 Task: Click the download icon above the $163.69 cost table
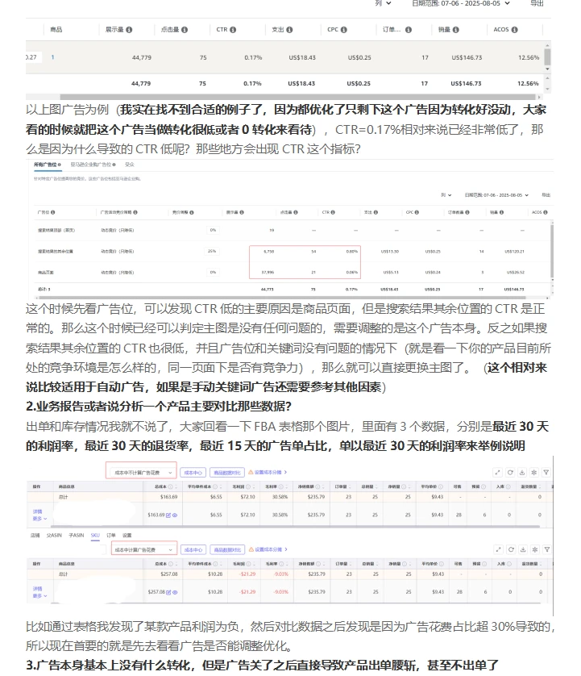click(x=522, y=473)
